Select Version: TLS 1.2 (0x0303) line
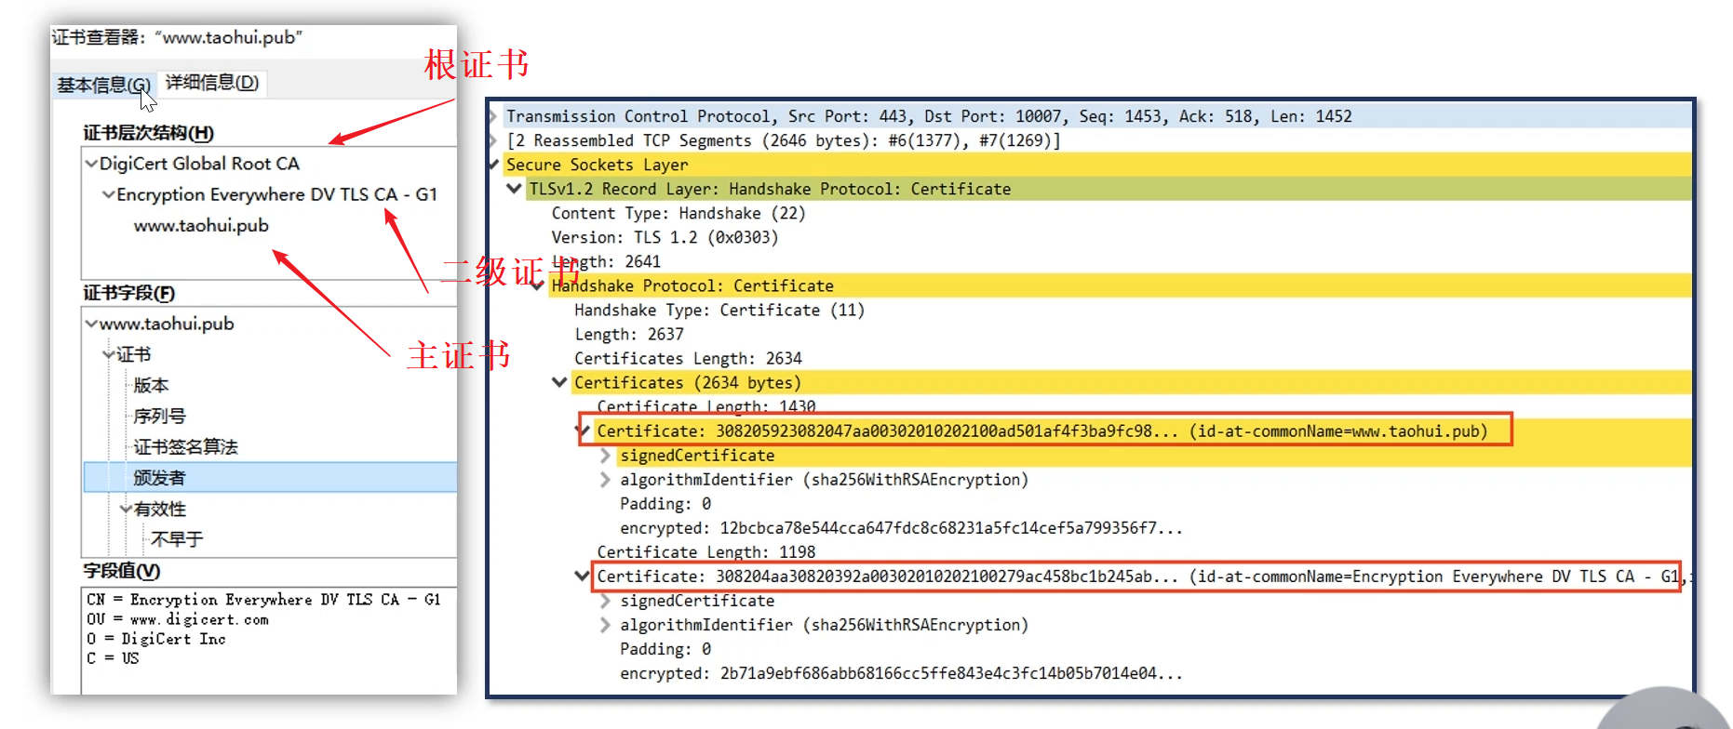The image size is (1733, 729). click(x=665, y=237)
